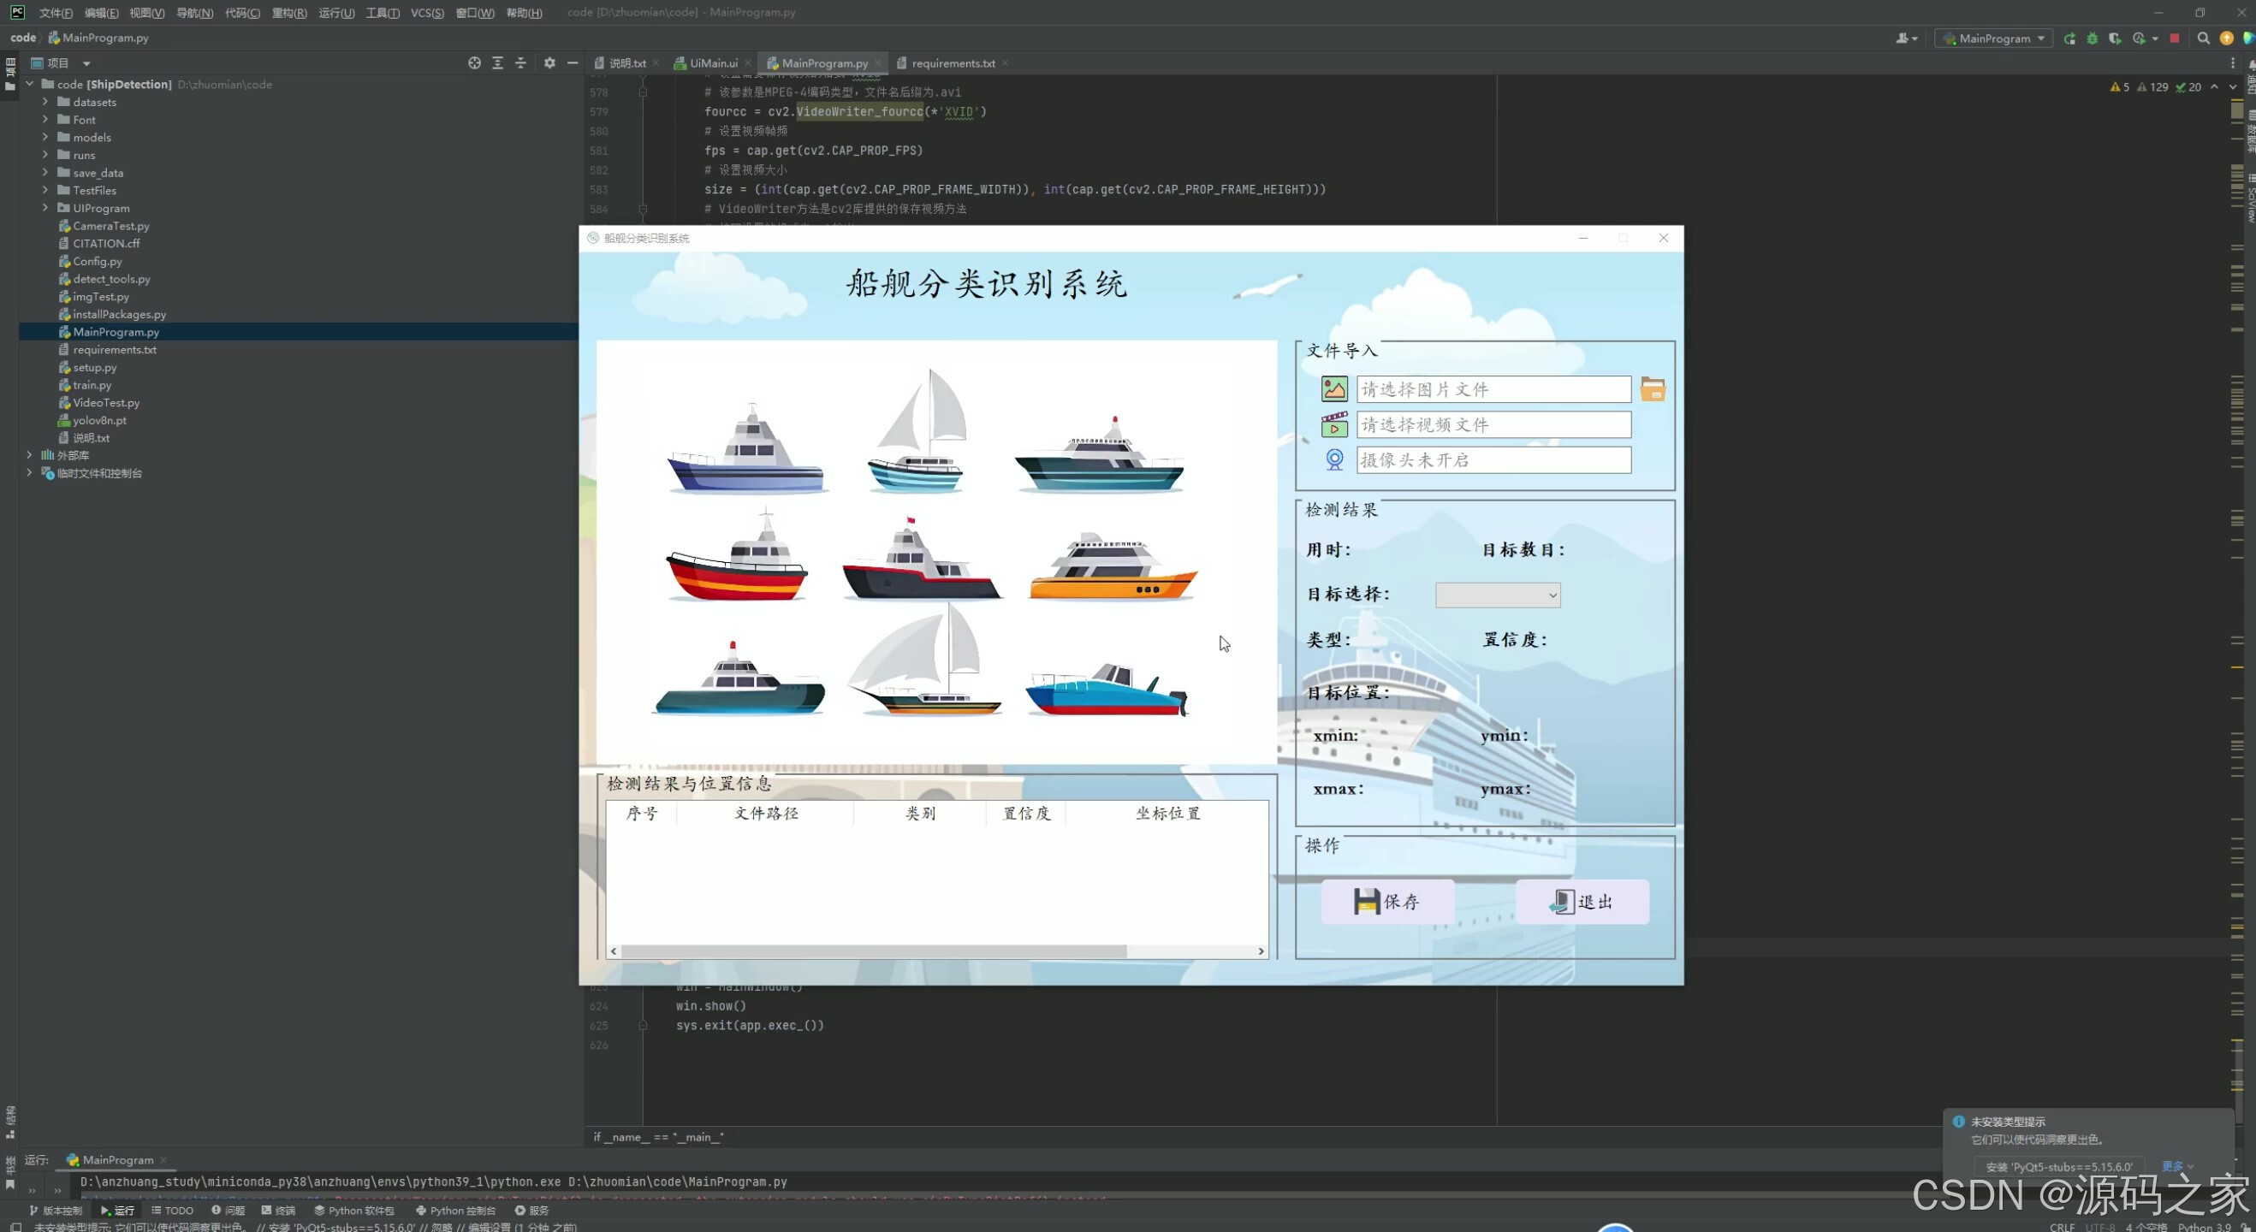The image size is (2256, 1232).
Task: Click 更多 link in notification popup
Action: pyautogui.click(x=2177, y=1166)
